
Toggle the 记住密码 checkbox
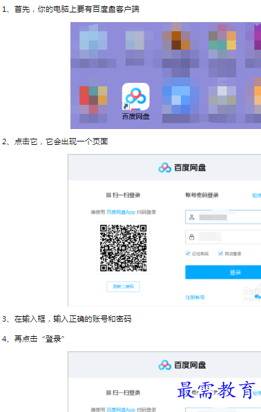[x=188, y=253]
